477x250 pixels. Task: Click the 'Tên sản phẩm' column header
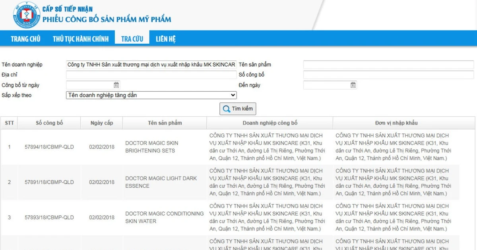click(164, 123)
